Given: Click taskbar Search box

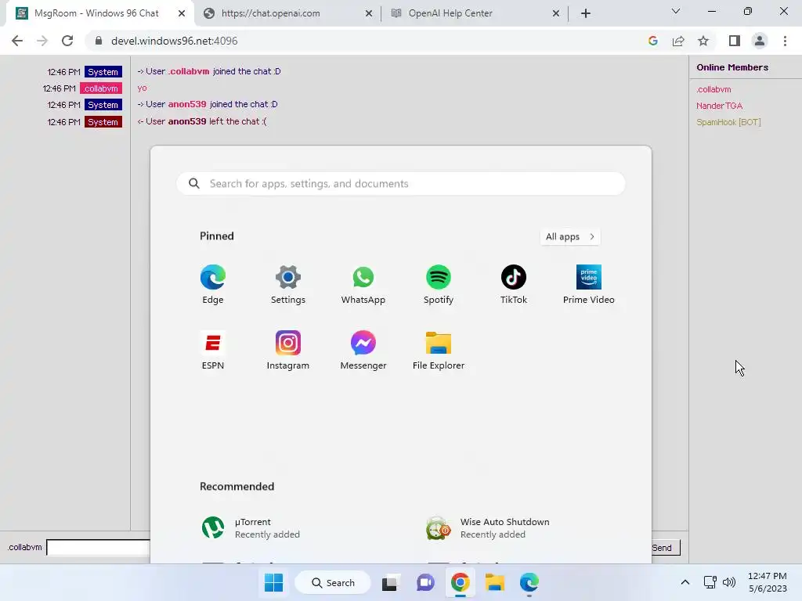Looking at the screenshot, I should click(x=333, y=582).
